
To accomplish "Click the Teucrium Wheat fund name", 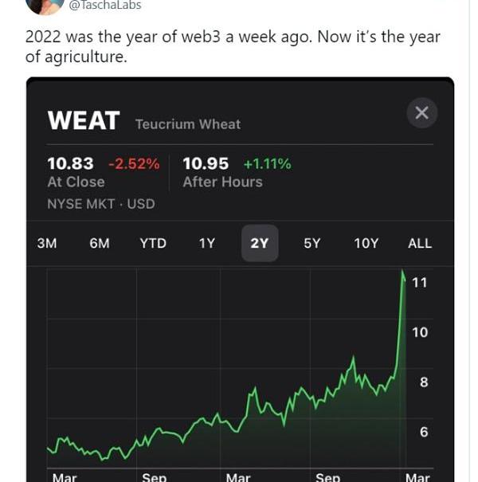I will click(x=188, y=124).
